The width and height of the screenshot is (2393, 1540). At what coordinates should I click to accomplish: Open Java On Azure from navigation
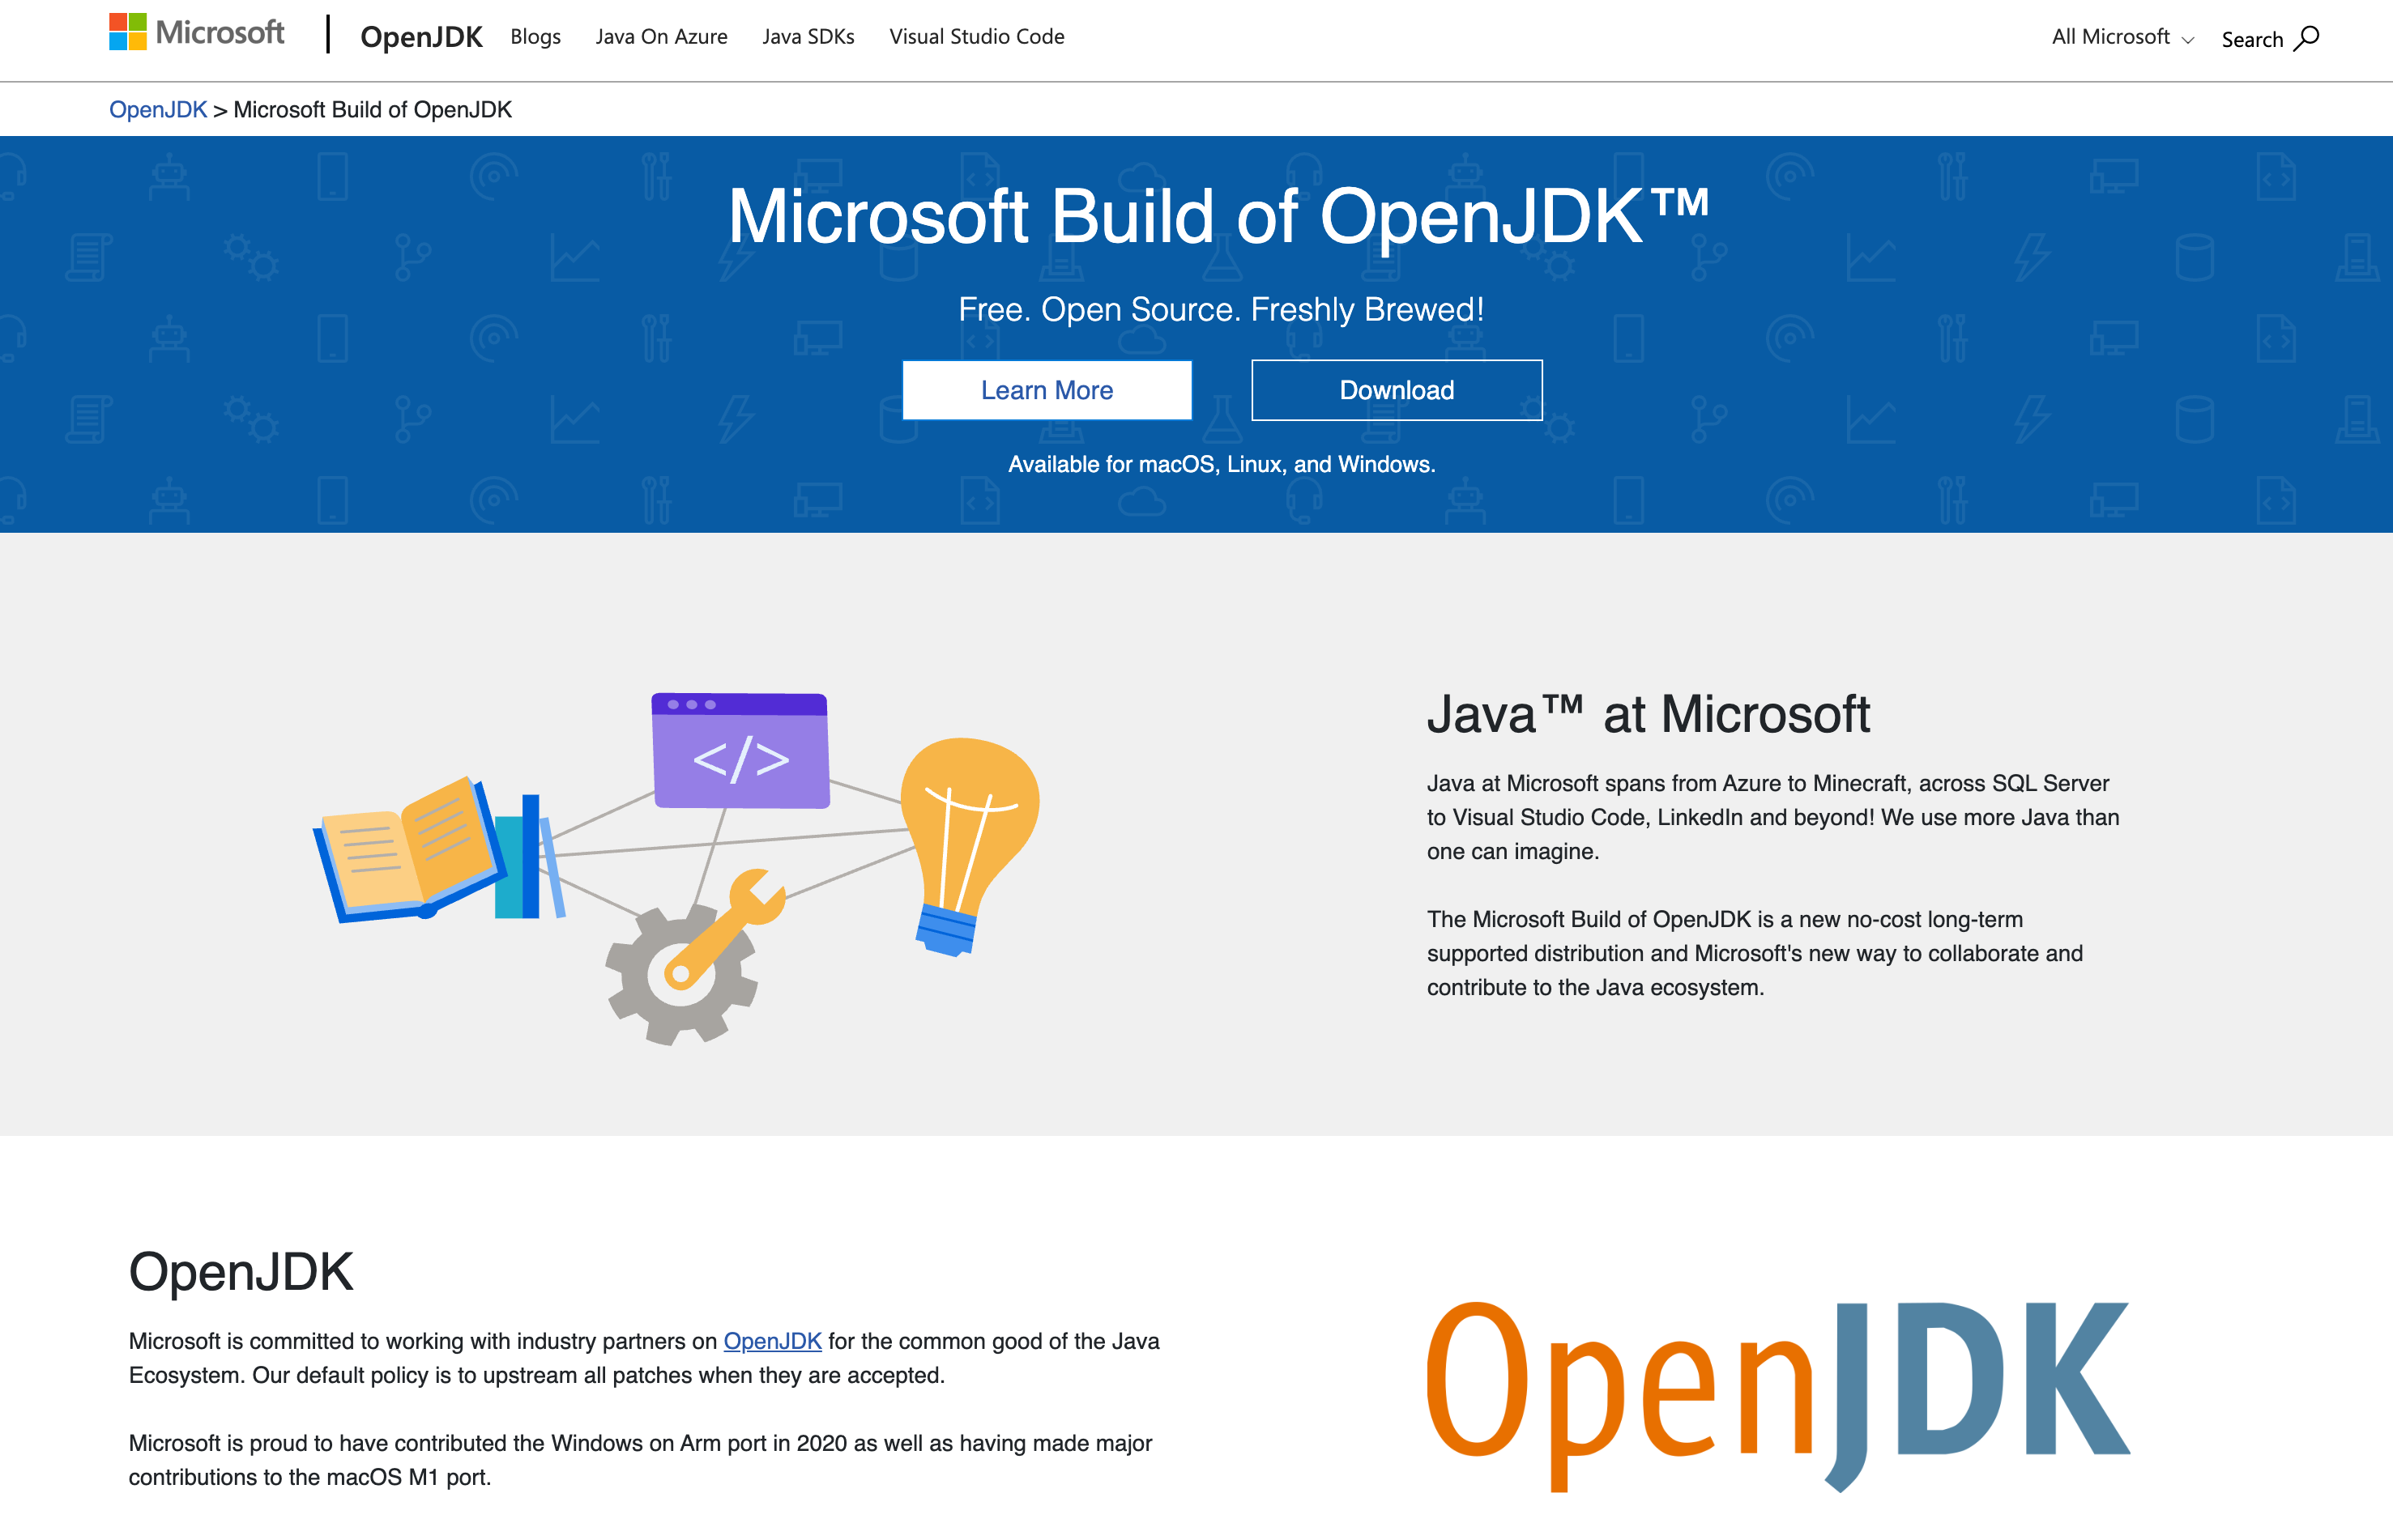point(661,36)
